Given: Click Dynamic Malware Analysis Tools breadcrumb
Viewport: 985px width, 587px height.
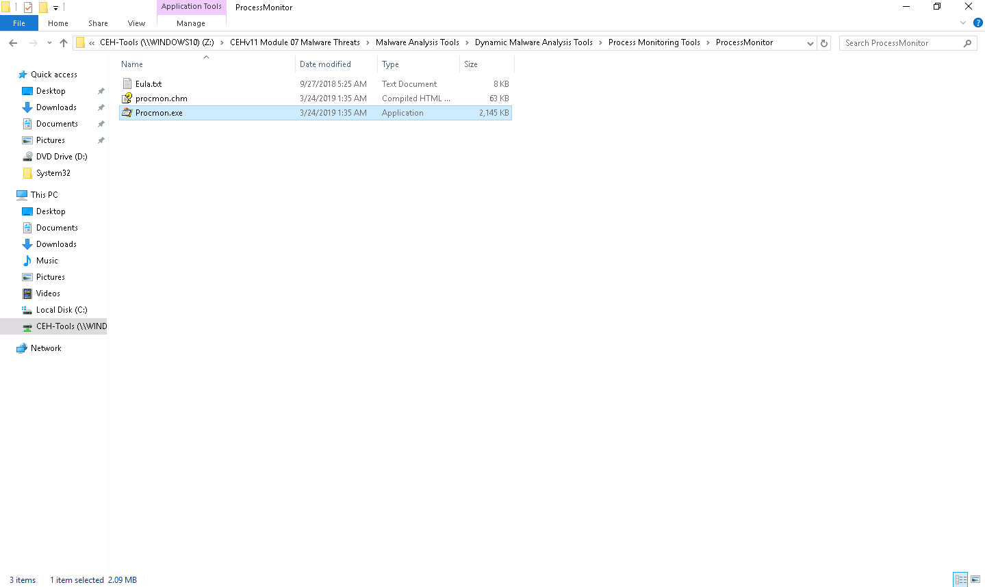Looking at the screenshot, I should [x=534, y=42].
